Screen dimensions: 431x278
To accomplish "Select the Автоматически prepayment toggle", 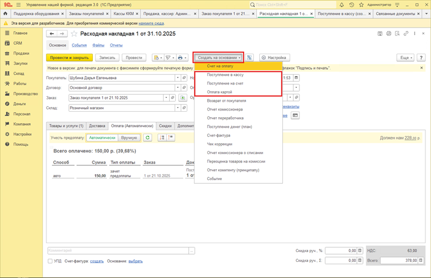I will (103, 138).
